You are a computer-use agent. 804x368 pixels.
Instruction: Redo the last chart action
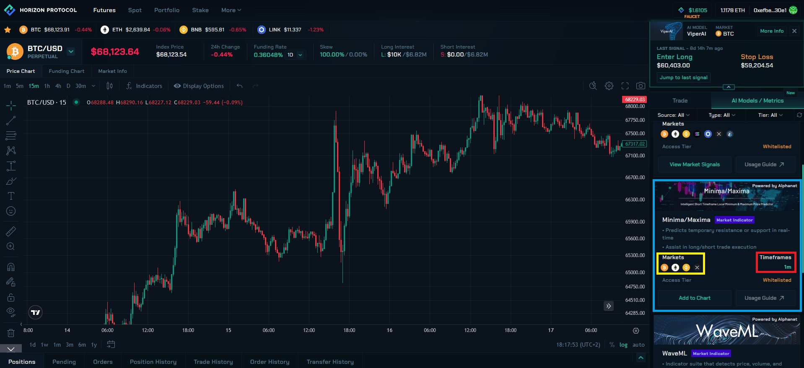tap(255, 86)
